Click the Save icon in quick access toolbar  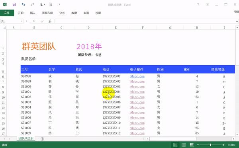point(14,4)
